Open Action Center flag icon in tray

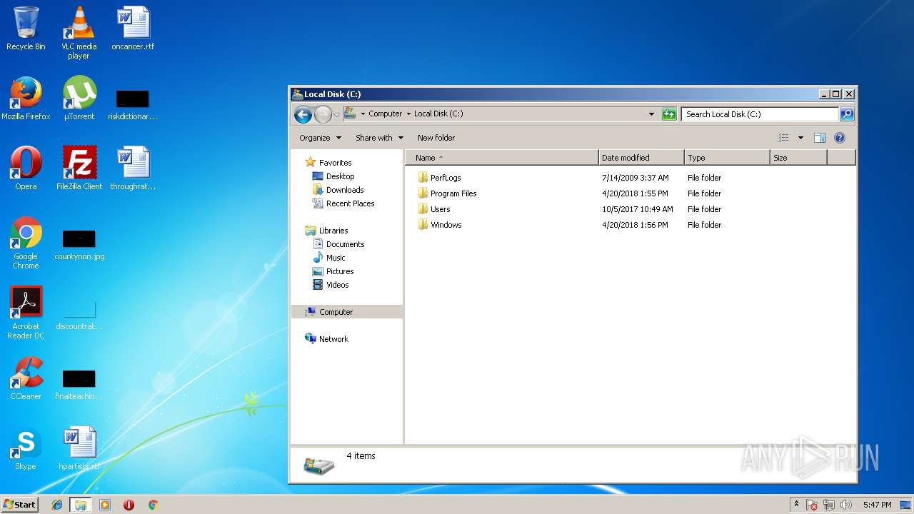click(812, 505)
